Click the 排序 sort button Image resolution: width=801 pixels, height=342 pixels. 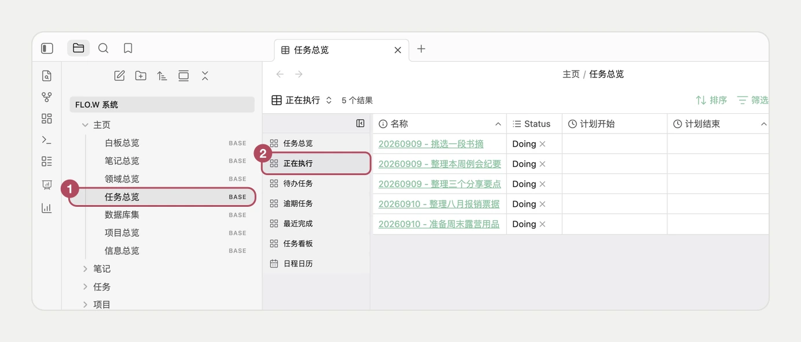[x=711, y=100]
